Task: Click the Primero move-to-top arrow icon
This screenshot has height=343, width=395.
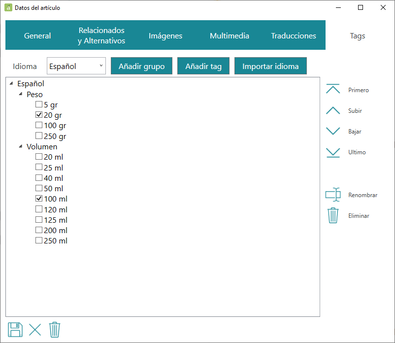Action: 333,89
